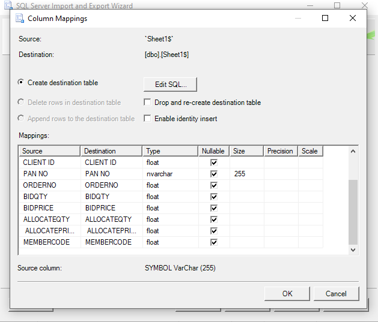Toggle Nullable for the MEMBERCODE row
378x322 pixels.
tap(213, 242)
